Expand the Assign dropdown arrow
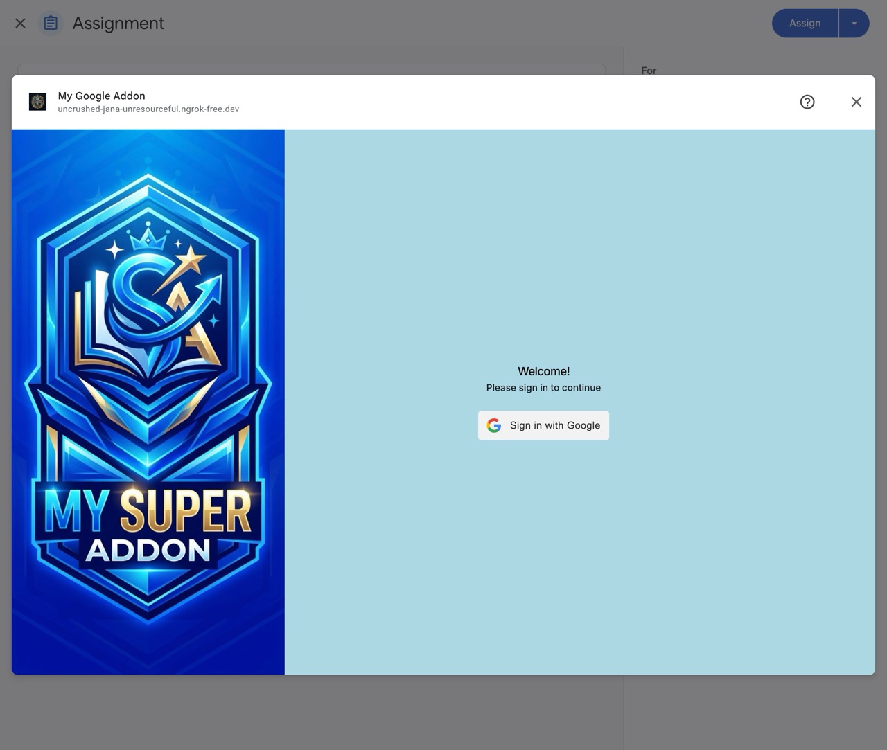The height and width of the screenshot is (750, 887). 854,24
